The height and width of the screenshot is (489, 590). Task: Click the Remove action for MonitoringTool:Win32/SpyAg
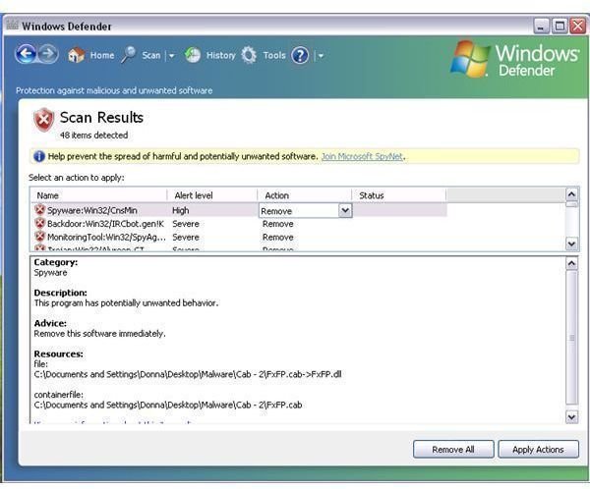[277, 238]
